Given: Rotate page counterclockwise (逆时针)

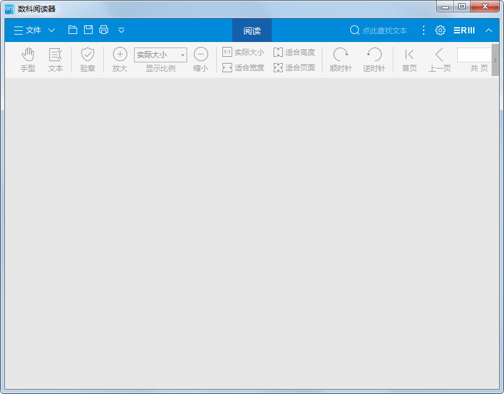Looking at the screenshot, I should point(374,60).
